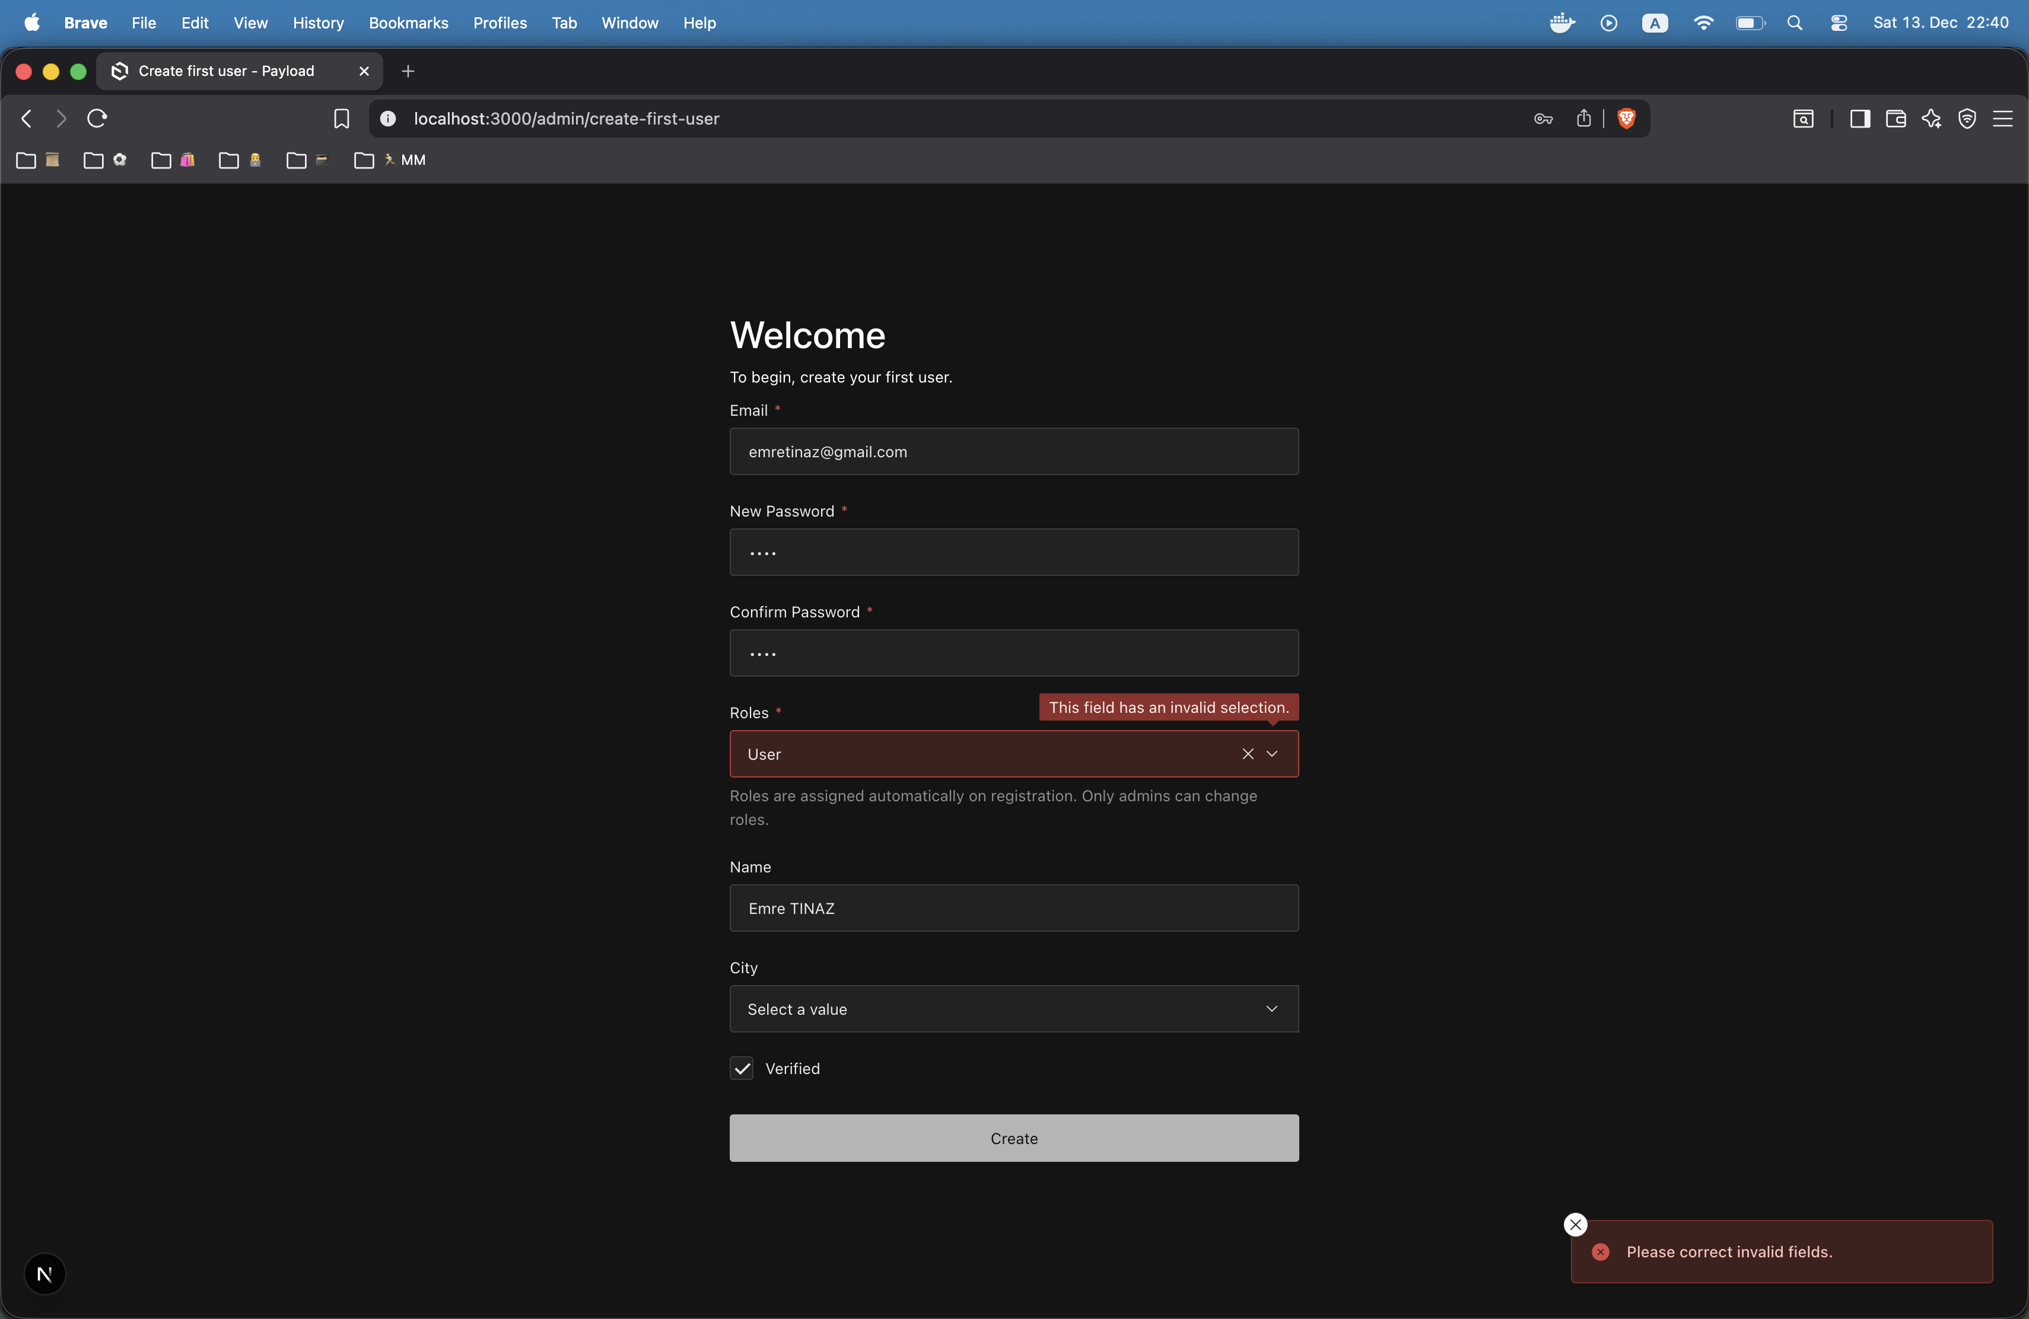
Task: Open Spotlight search in the menu bar
Action: click(1795, 23)
